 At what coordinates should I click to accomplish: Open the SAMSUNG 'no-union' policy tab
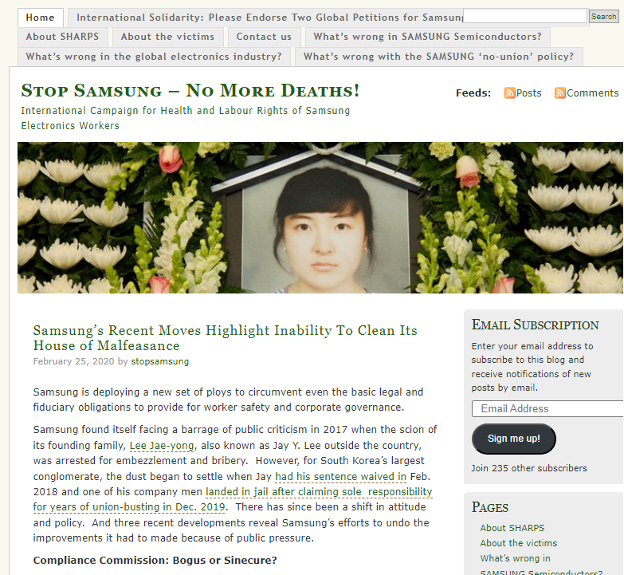(438, 57)
